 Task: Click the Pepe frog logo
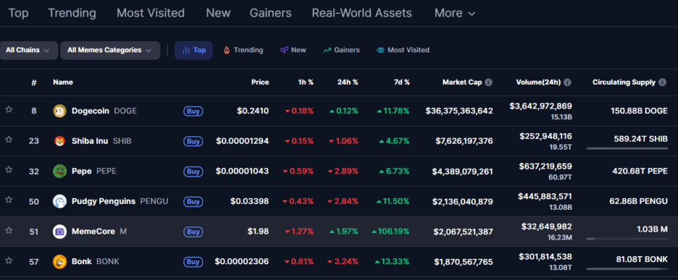pos(60,171)
